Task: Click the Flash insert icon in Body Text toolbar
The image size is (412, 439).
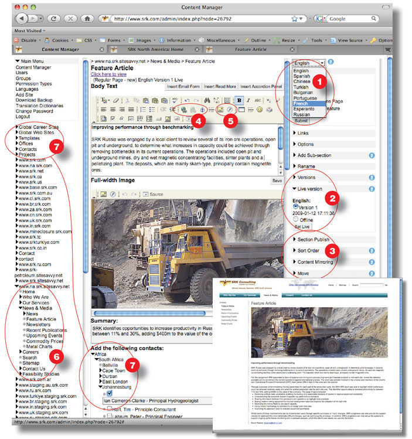Action: pyautogui.click(x=230, y=110)
